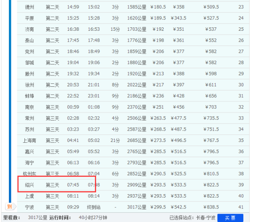Click the 终到站 terminal label

coord(94,207)
